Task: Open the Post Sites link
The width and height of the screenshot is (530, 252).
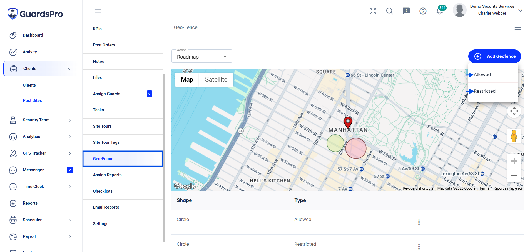Action: pyautogui.click(x=32, y=100)
